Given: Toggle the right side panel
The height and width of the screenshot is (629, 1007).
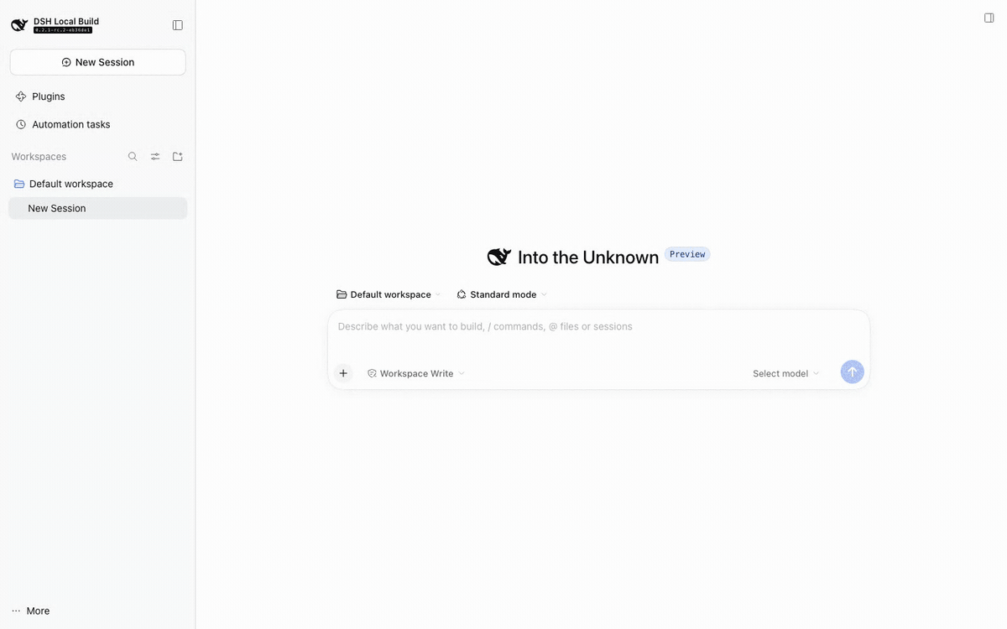Looking at the screenshot, I should point(989,18).
